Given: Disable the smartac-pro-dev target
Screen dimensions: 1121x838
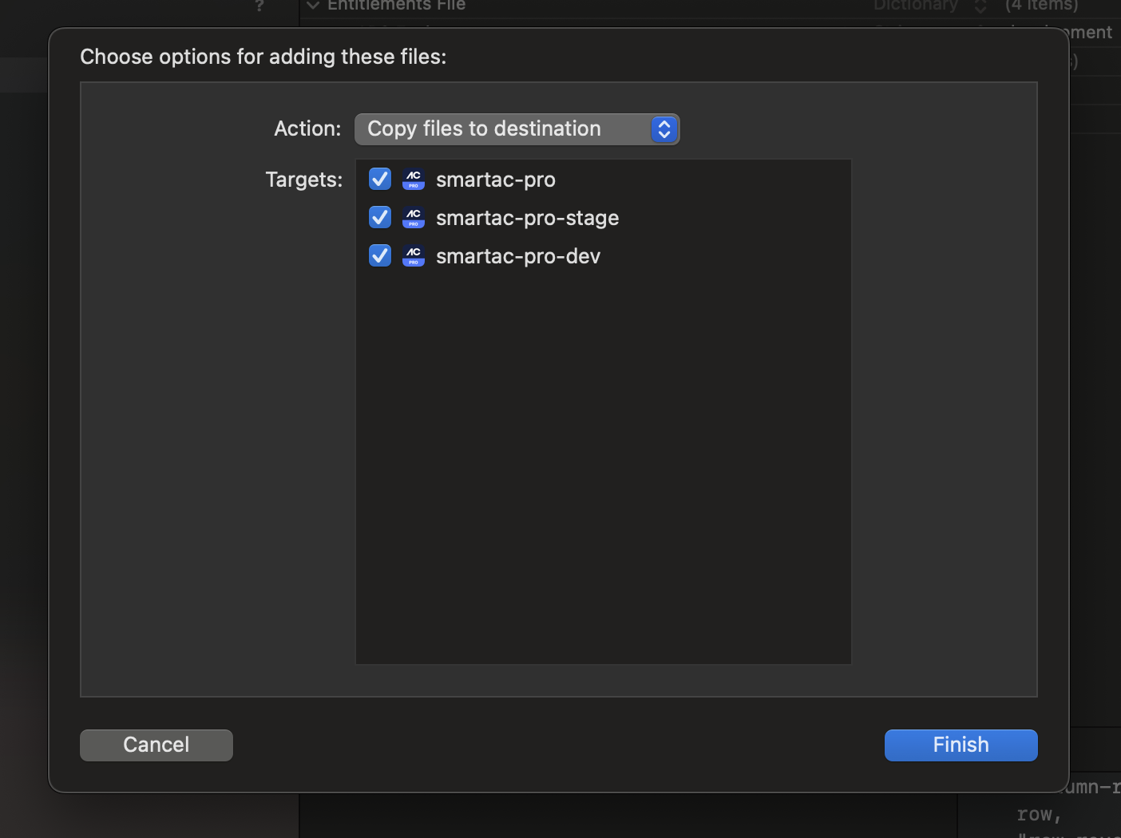Looking at the screenshot, I should pos(379,255).
